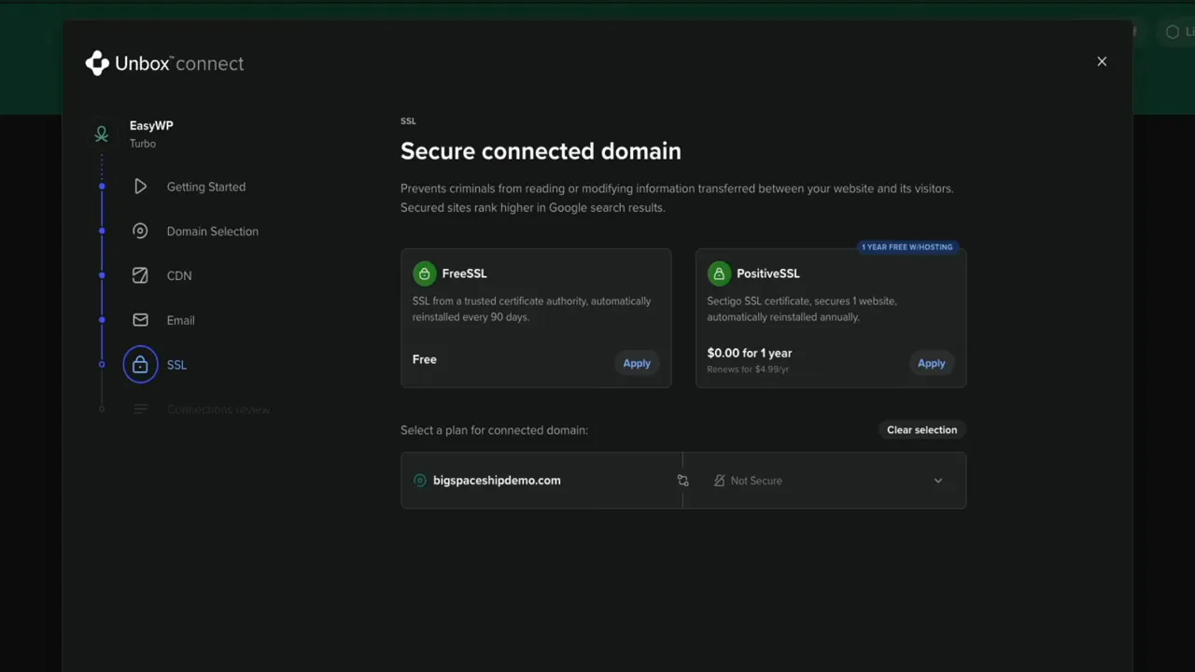Open the Not Secure SSL plan selector
Viewport: 1195px width, 672px height.
click(824, 481)
